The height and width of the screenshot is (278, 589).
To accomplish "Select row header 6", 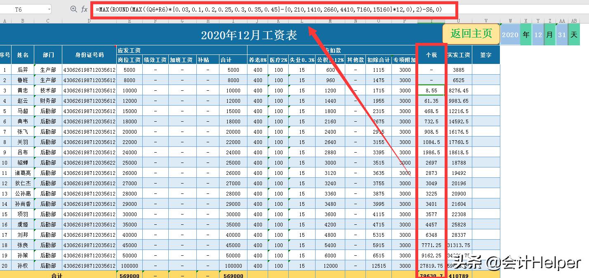I will pos(4,121).
